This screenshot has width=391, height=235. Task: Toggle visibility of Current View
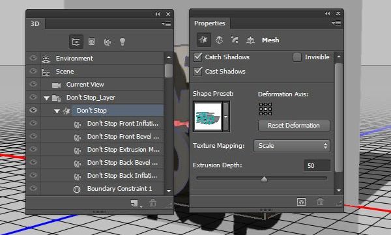33,84
